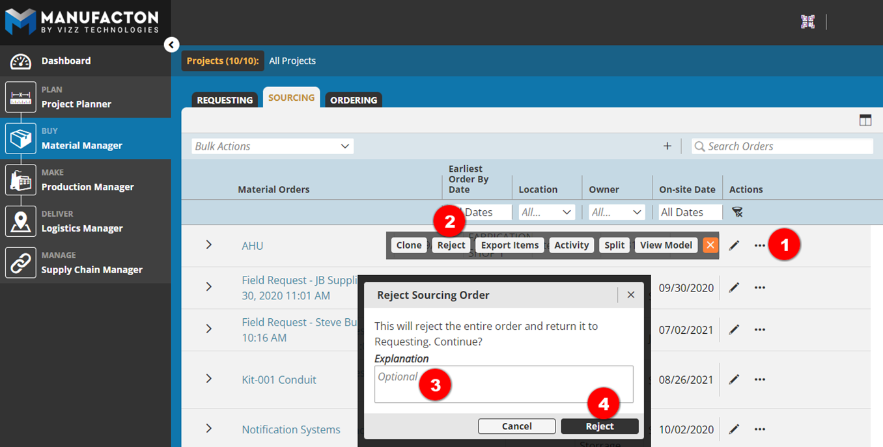Click the QR code scanner icon
883x447 pixels.
point(807,21)
